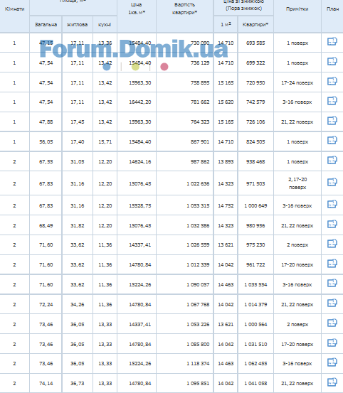Screen dimensions: 343x393
Task: Click the Forum.Domik.ua watermark link
Action: tap(134, 49)
